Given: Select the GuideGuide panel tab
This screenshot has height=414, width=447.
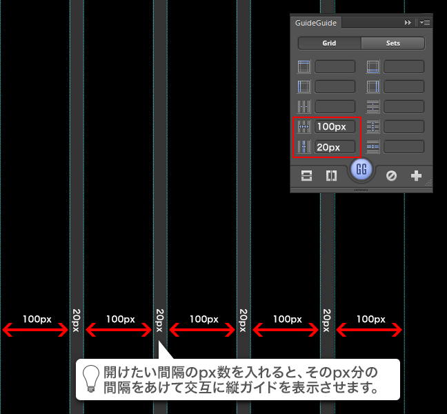Looking at the screenshot, I should point(316,23).
